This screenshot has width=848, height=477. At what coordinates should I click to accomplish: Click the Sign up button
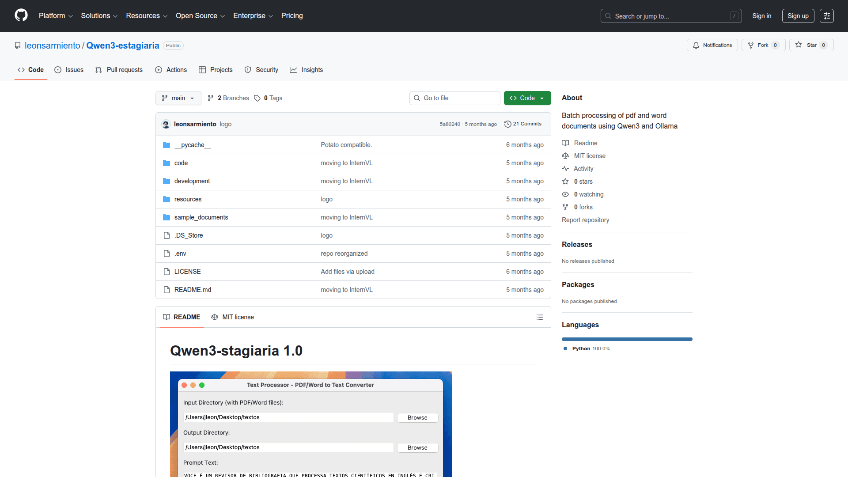coord(798,16)
